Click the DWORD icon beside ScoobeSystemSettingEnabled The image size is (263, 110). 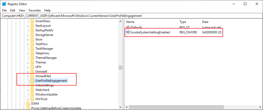(x=128, y=32)
